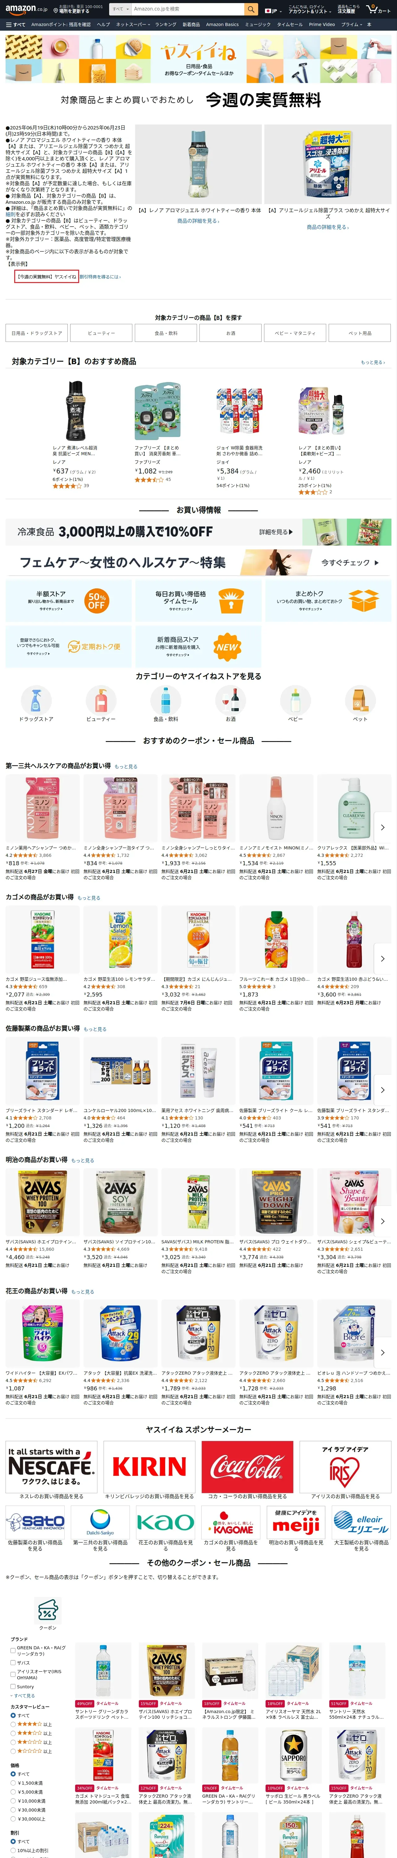
Task: Expand the brand list with すべて見る
Action: pyautogui.click(x=24, y=1696)
